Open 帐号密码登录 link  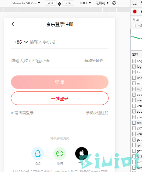click(x=22, y=113)
